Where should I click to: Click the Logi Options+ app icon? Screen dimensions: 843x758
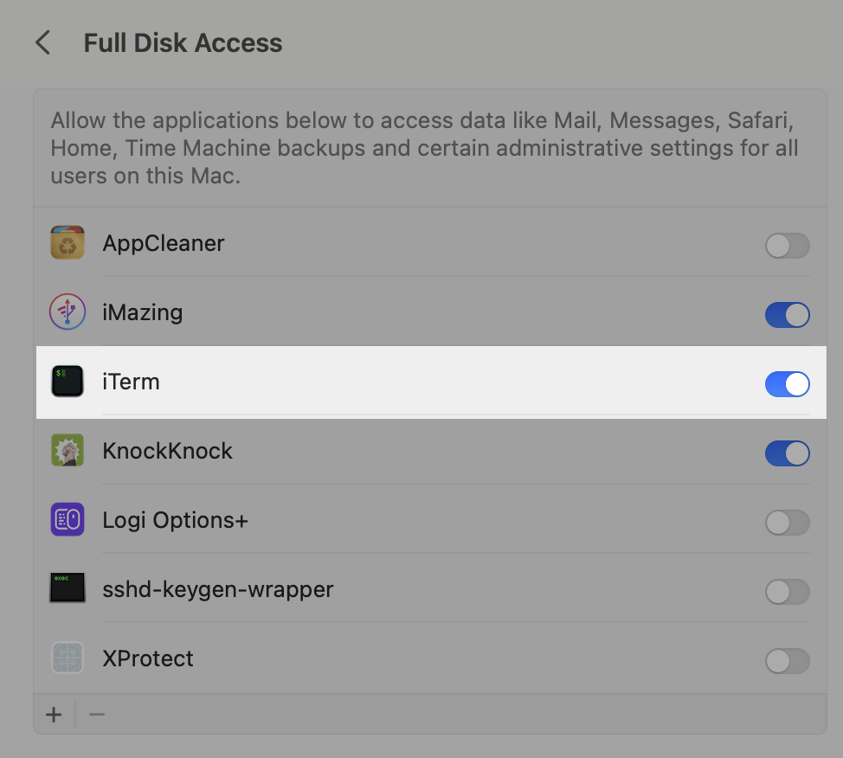[x=68, y=520]
